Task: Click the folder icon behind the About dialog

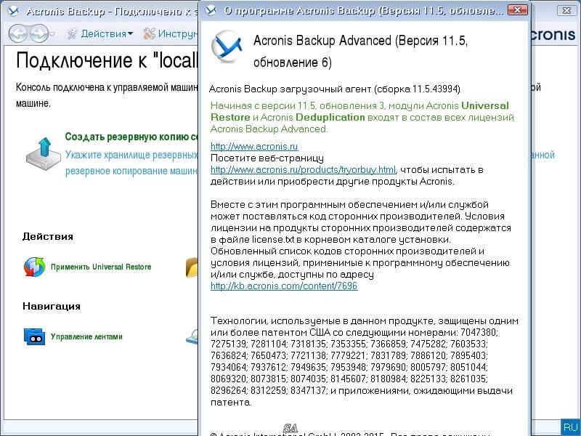Action: pyautogui.click(x=192, y=267)
